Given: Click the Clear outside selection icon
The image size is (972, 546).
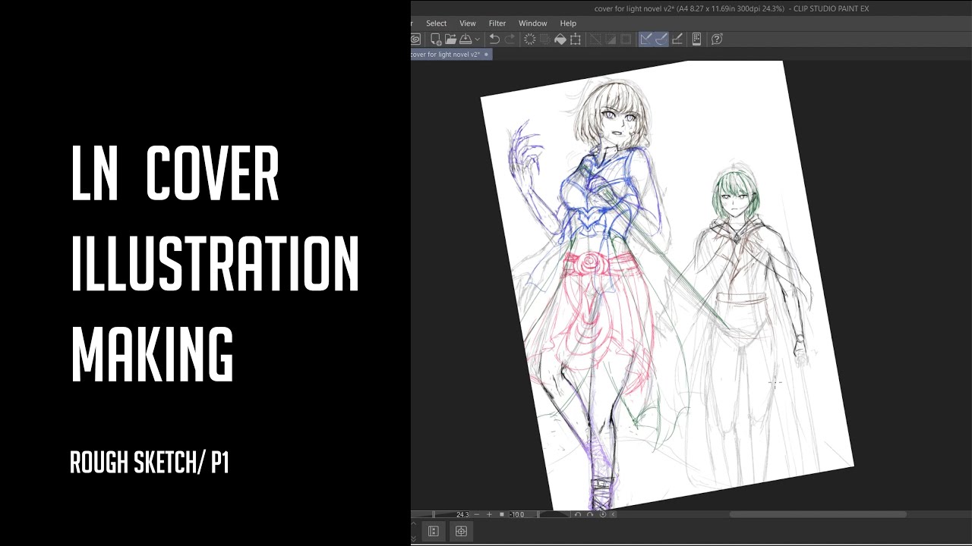Looking at the screenshot, I should click(545, 39).
